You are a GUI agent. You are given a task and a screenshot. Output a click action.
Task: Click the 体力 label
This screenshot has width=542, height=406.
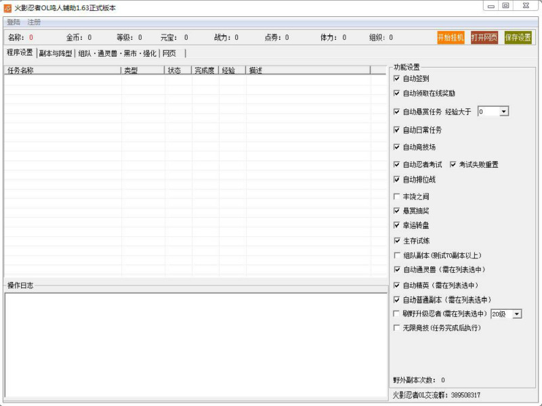329,37
